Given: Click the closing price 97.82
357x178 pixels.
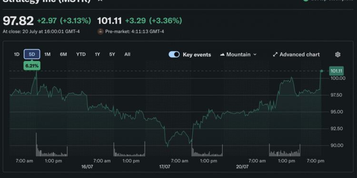Looking at the screenshot, I should [18, 21].
